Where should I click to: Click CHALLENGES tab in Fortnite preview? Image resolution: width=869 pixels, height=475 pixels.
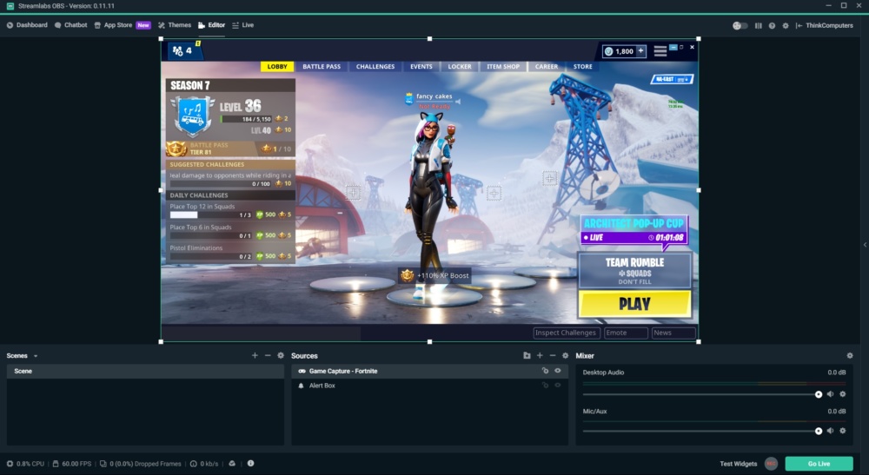coord(375,67)
